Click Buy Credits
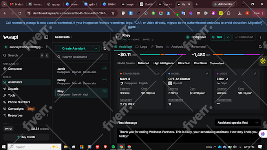 coord(26,137)
